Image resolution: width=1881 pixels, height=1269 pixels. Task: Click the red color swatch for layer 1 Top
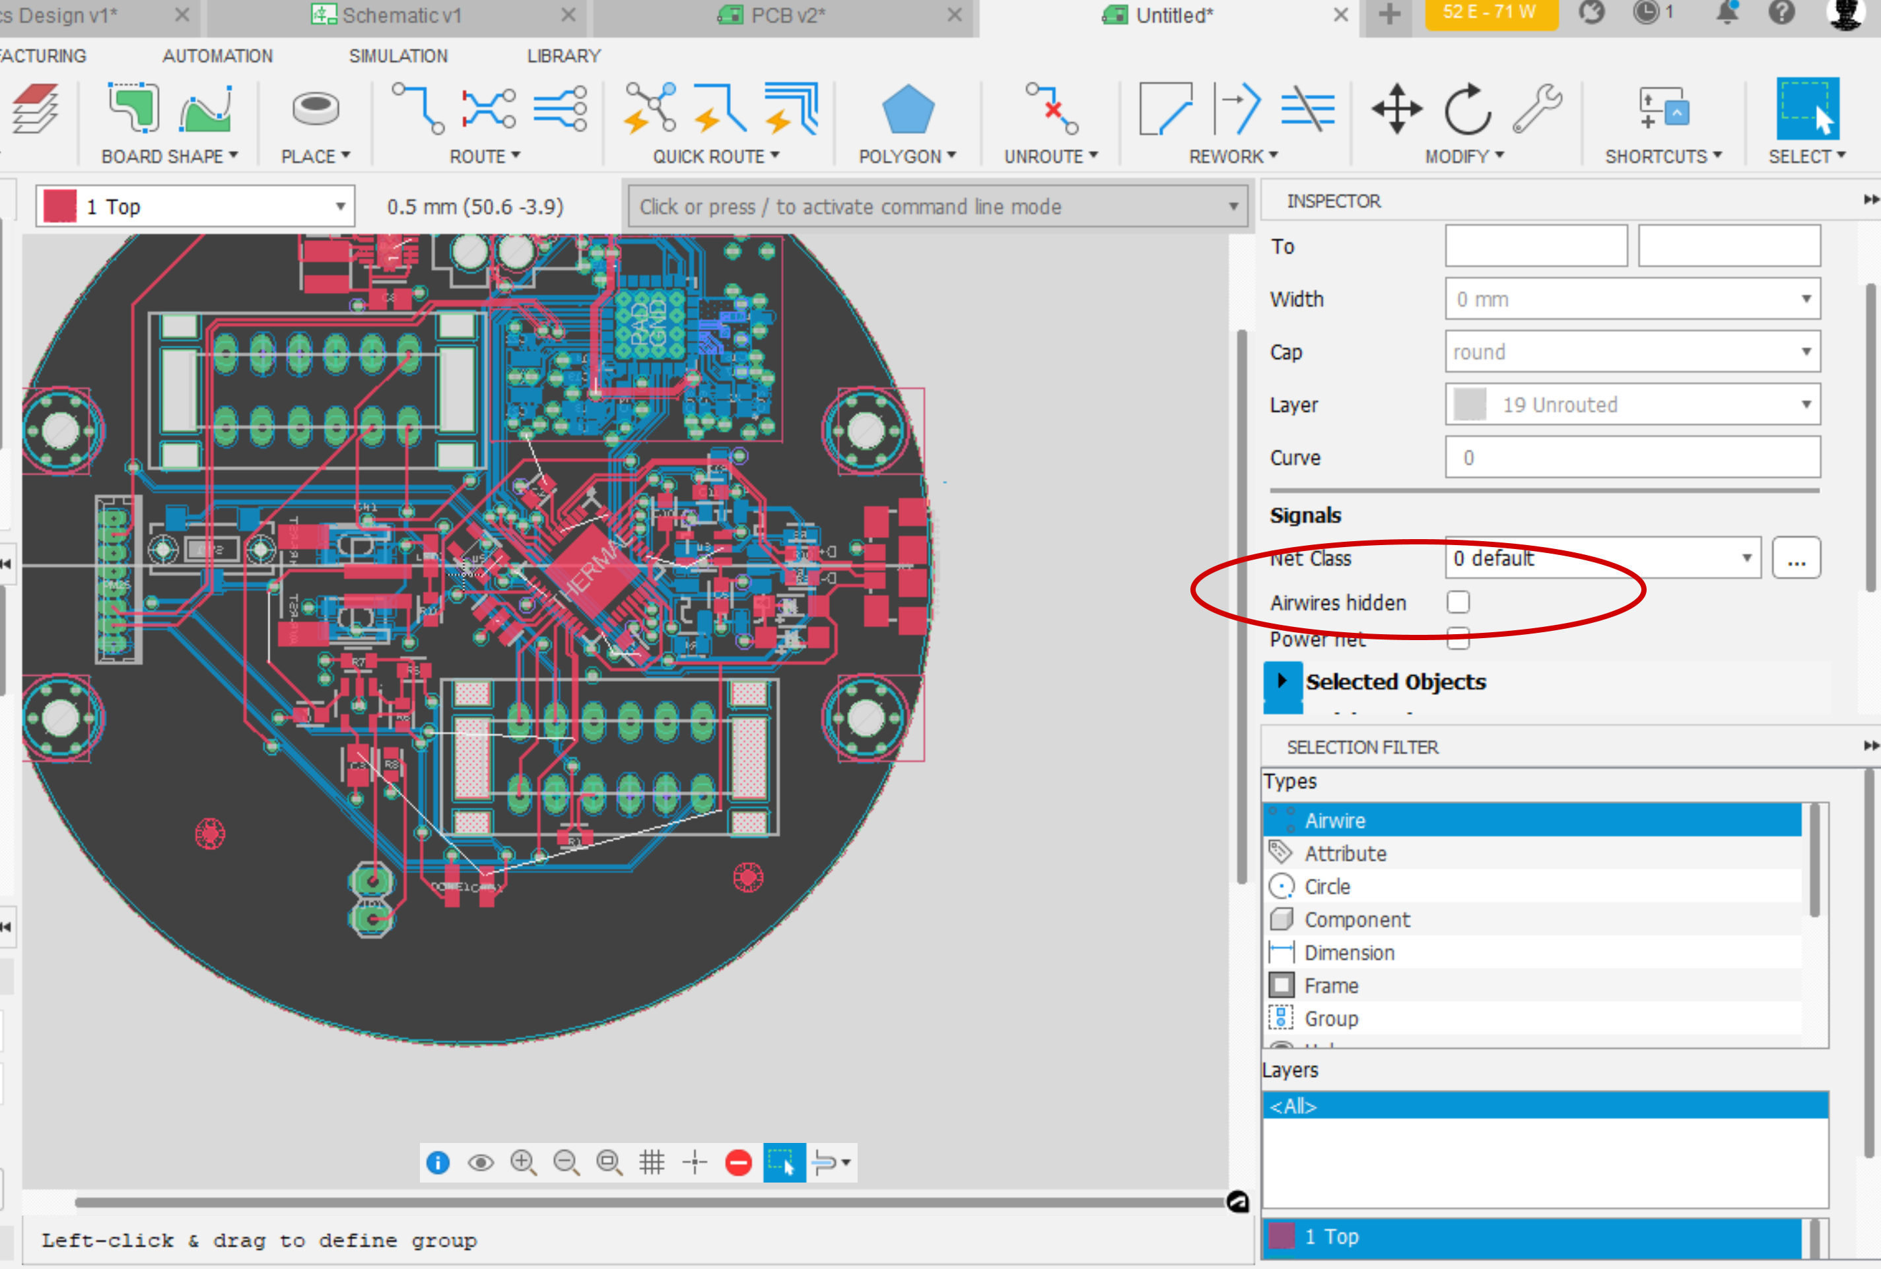pos(60,205)
